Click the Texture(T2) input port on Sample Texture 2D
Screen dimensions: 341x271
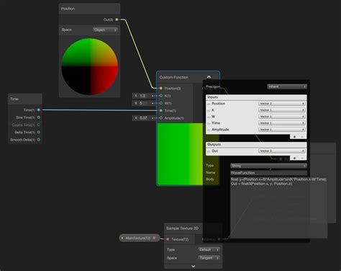point(168,239)
